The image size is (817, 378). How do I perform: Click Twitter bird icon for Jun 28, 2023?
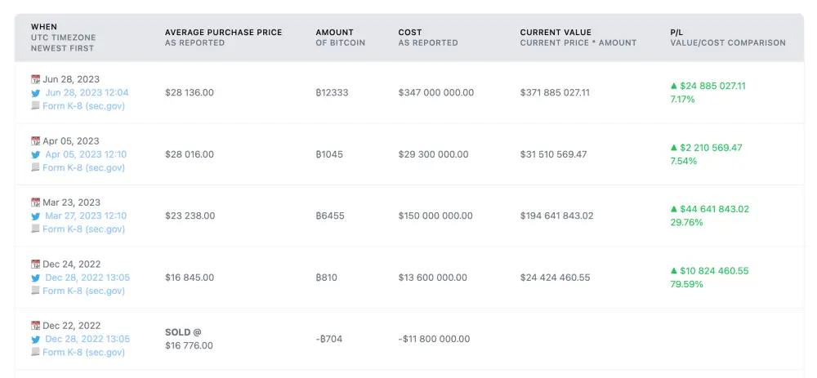36,93
